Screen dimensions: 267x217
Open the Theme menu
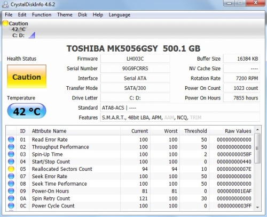coord(65,15)
